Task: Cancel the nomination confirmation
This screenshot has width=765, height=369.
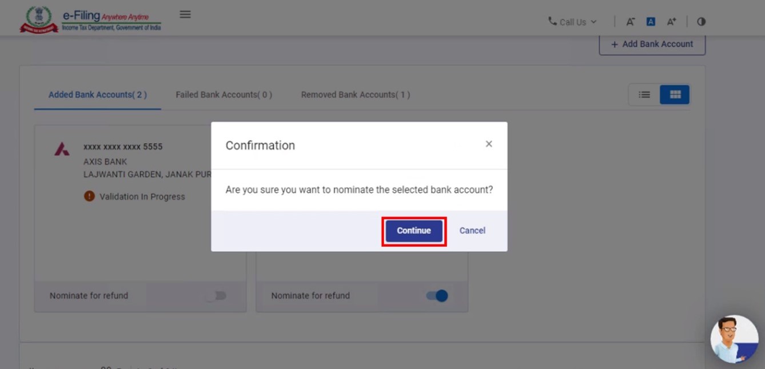Action: 472,231
